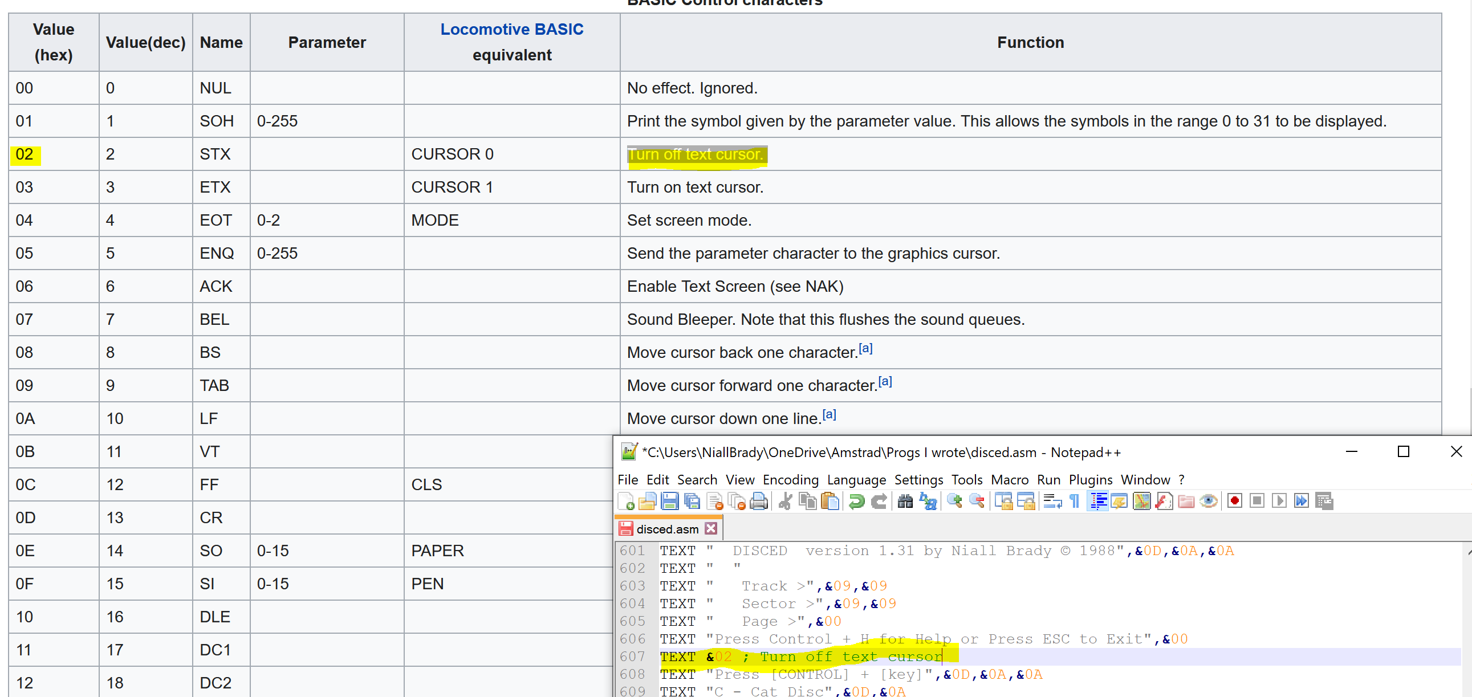Screen dimensions: 1472x697
Task: Open the Tools menu
Action: pos(967,480)
